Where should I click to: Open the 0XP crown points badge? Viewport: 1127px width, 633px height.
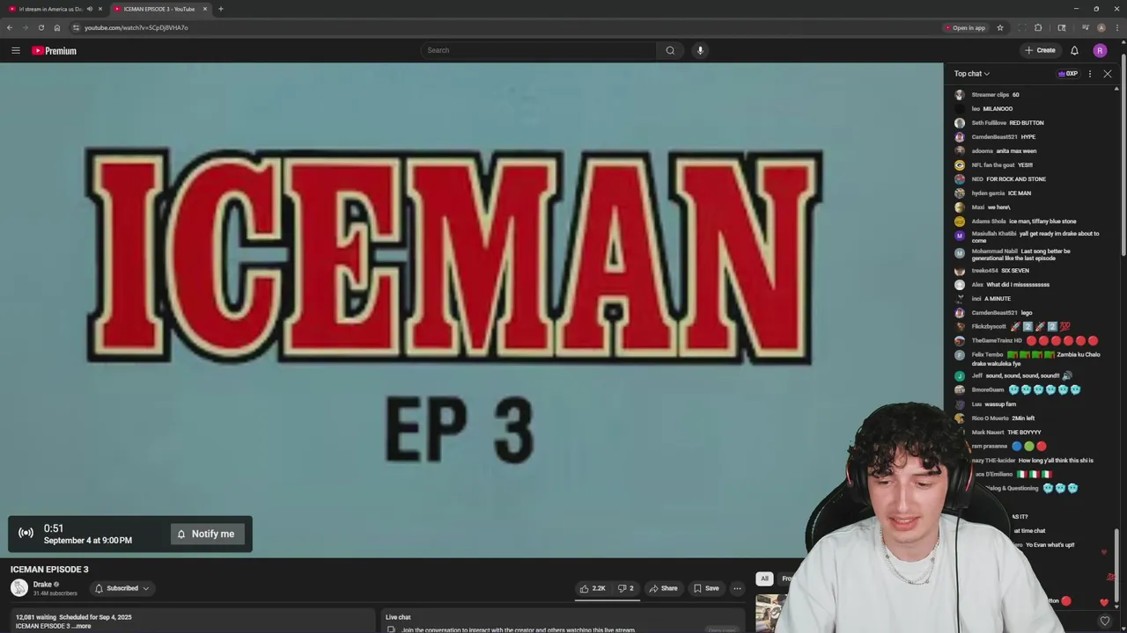click(x=1068, y=74)
